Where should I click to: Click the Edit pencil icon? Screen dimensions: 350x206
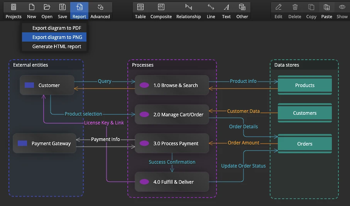coord(278,7)
